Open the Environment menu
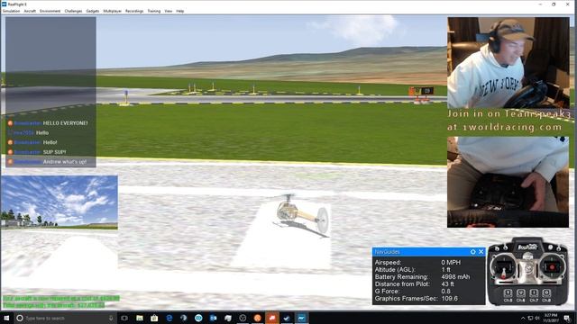The height and width of the screenshot is (324, 577). point(50,11)
